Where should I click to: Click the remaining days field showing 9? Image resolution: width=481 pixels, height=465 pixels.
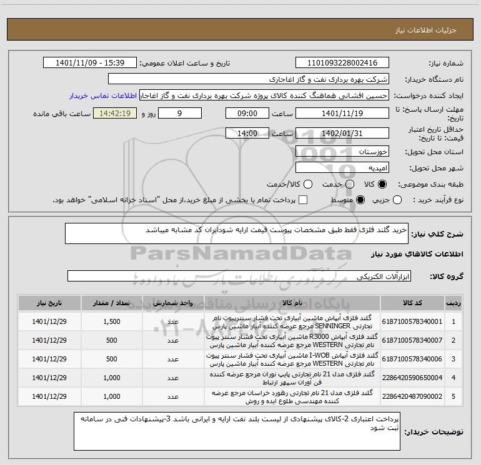click(x=180, y=113)
